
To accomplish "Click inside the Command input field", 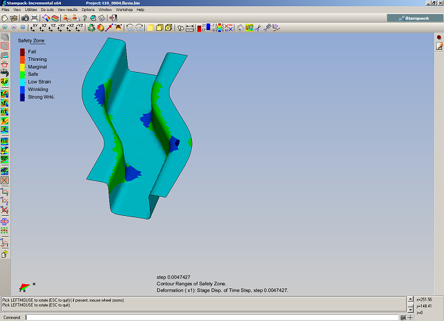I will [210, 317].
